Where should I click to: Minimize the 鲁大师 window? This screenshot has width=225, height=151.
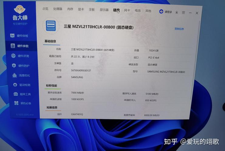190,13
